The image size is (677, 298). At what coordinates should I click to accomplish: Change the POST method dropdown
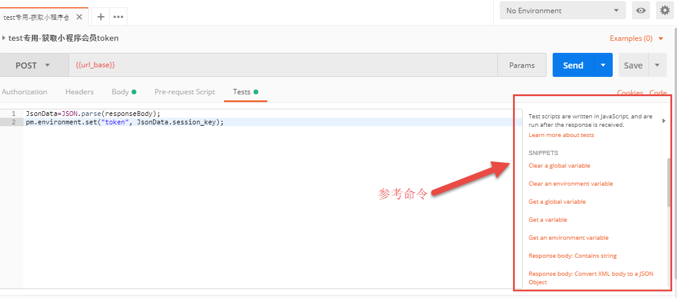point(32,65)
